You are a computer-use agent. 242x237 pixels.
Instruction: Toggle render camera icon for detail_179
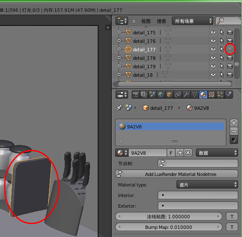(230, 67)
